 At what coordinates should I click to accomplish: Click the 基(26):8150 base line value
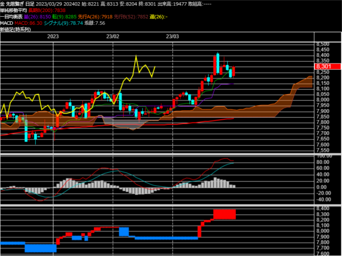[x=37, y=17]
